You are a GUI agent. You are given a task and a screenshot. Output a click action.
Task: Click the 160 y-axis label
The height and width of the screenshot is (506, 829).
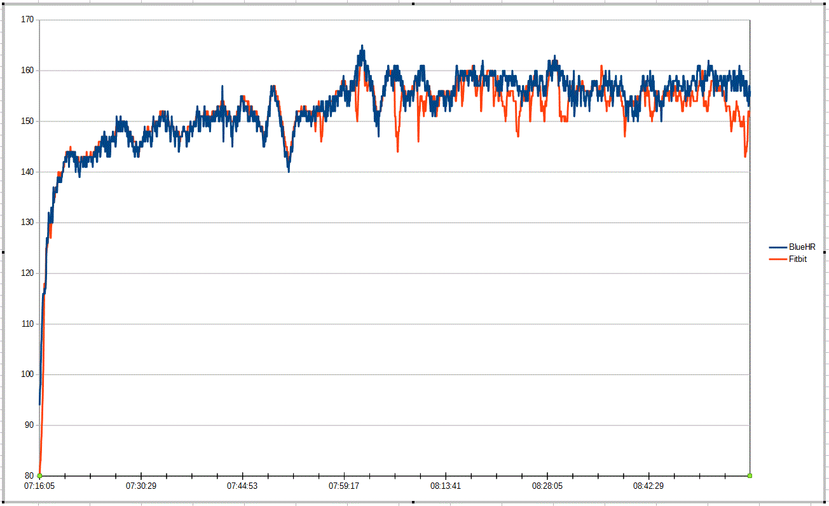click(x=27, y=71)
